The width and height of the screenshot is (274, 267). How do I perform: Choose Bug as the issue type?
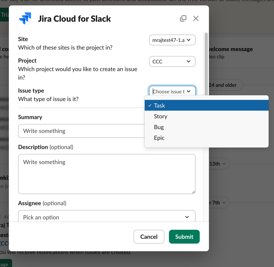[x=207, y=127]
